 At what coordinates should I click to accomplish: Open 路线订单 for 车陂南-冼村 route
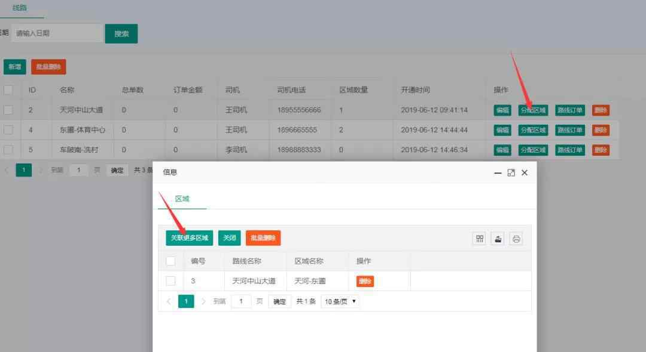570,150
